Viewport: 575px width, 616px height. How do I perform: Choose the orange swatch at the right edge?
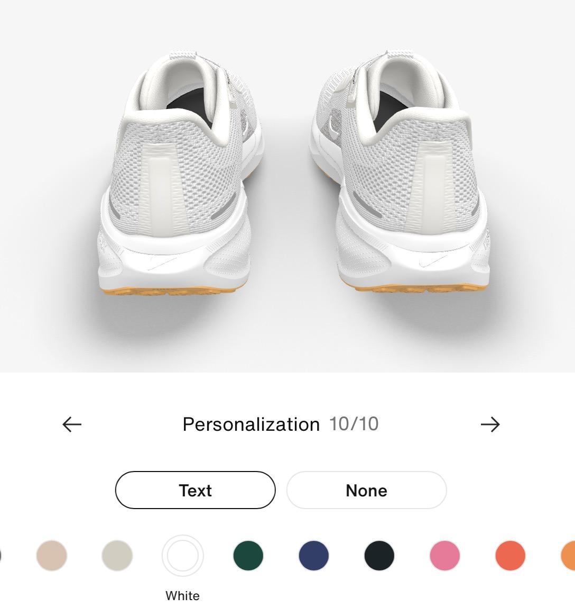(568, 556)
